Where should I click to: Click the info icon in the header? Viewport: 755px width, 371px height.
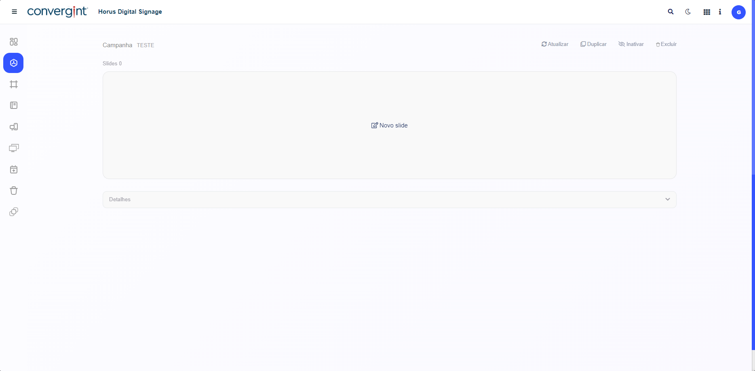click(720, 12)
